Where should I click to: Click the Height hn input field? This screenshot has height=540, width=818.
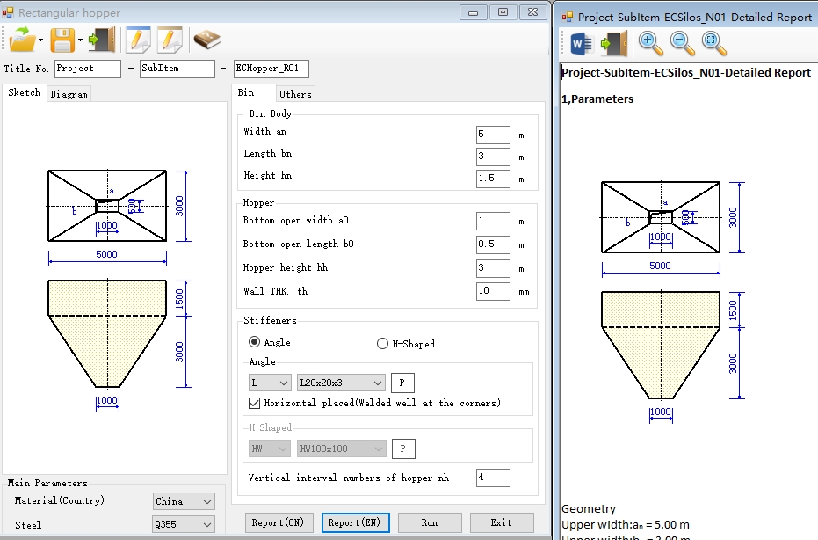493,178
